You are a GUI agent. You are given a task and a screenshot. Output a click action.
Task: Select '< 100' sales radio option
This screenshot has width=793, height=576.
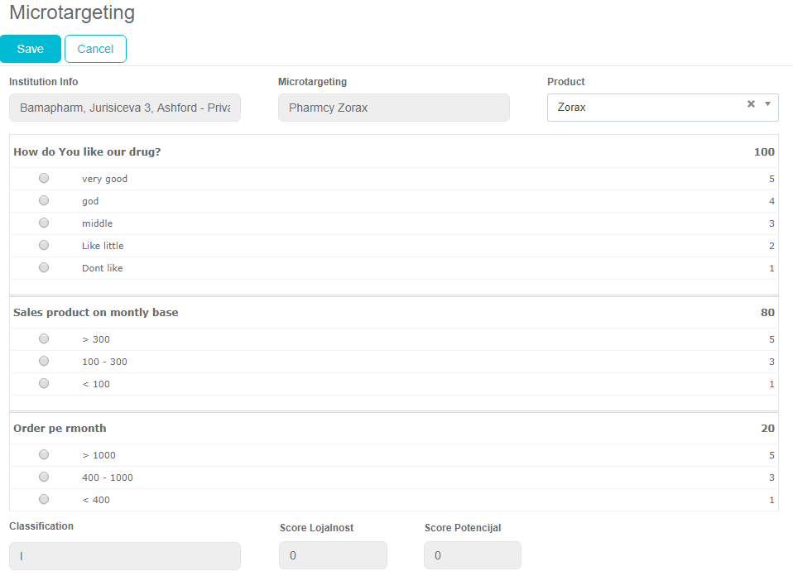point(44,384)
